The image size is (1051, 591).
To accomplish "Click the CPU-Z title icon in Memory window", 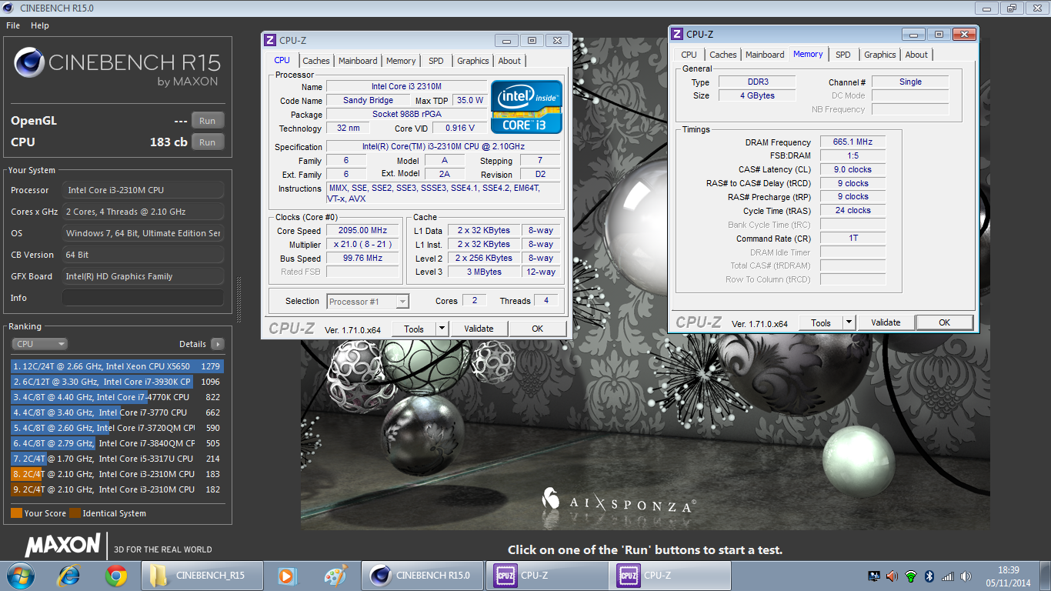I will tap(677, 34).
